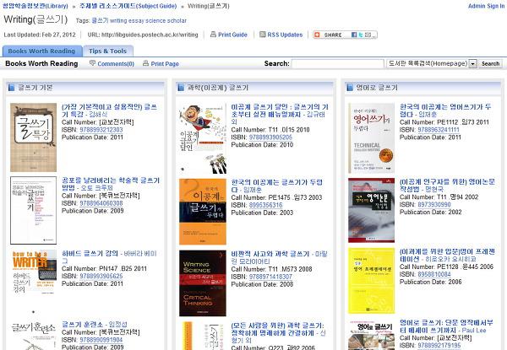Open 영어로 글쓰기 book cover thumbnail
Viewport: 507px width, 350px height.
click(x=371, y=335)
